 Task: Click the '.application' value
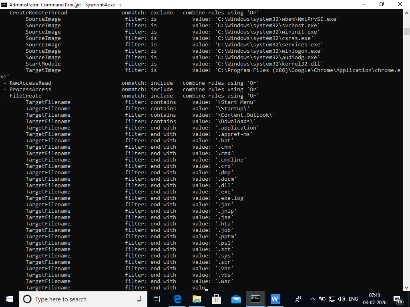237,128
